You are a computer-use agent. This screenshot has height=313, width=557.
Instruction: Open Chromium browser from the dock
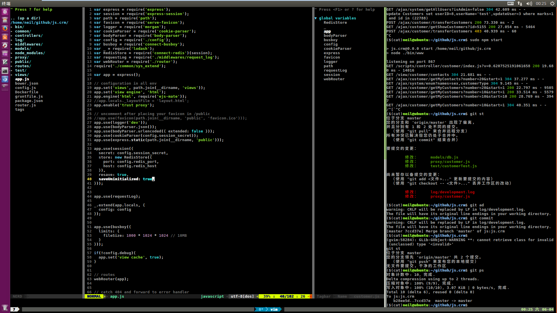[x=5, y=79]
